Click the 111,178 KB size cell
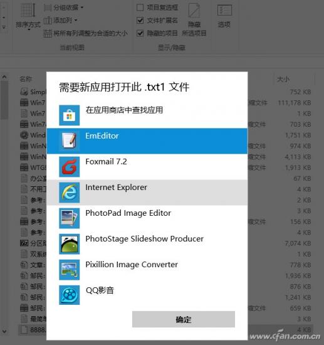The width and height of the screenshot is (324, 345). [295, 103]
